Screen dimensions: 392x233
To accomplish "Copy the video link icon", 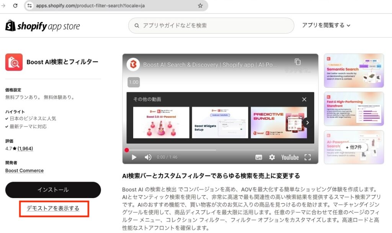I will point(297,62).
